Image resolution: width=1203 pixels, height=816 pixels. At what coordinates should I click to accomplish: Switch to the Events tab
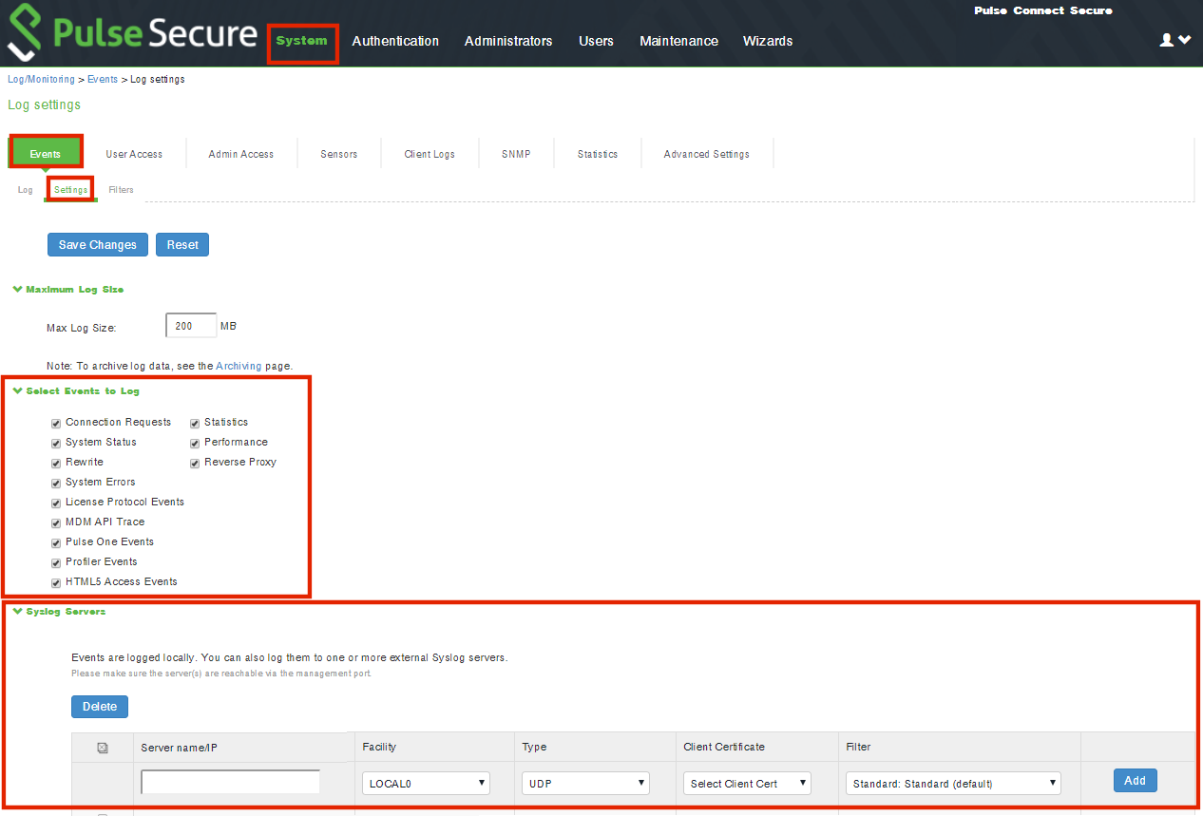[x=46, y=154]
